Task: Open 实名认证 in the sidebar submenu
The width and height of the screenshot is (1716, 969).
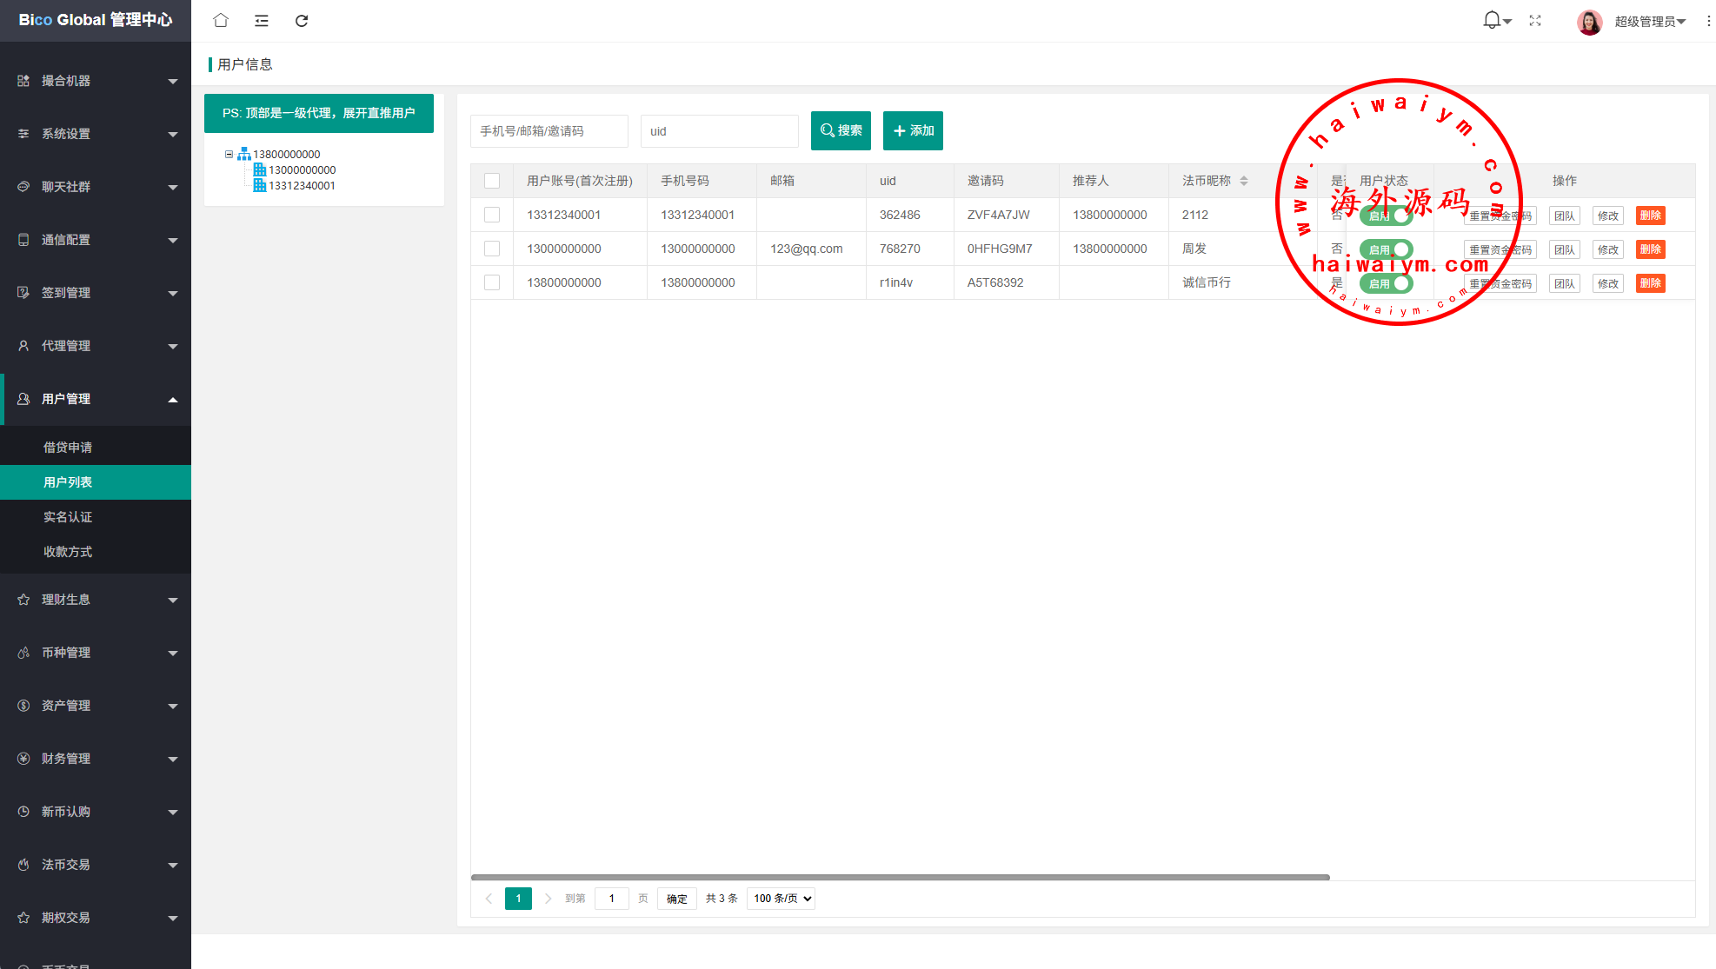Action: pos(68,517)
